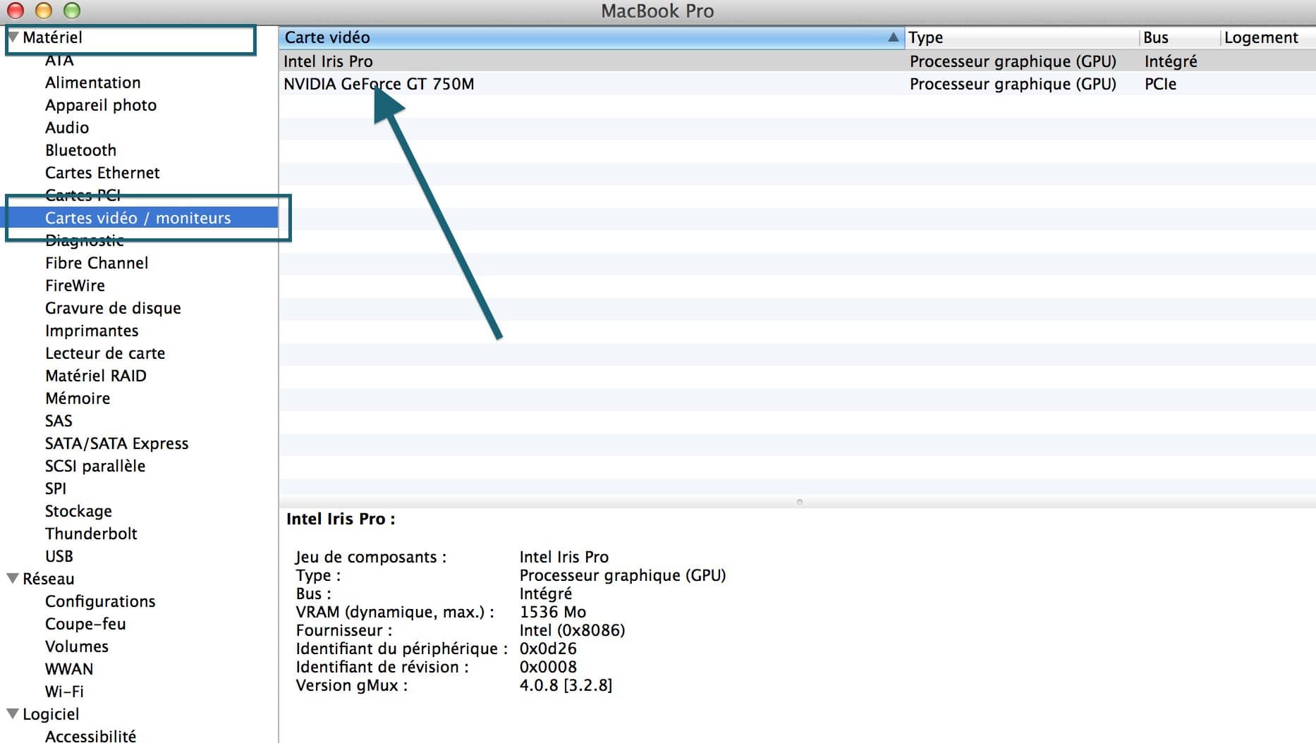Select Fibre Channel in sidebar
The height and width of the screenshot is (743, 1316).
pyautogui.click(x=97, y=263)
